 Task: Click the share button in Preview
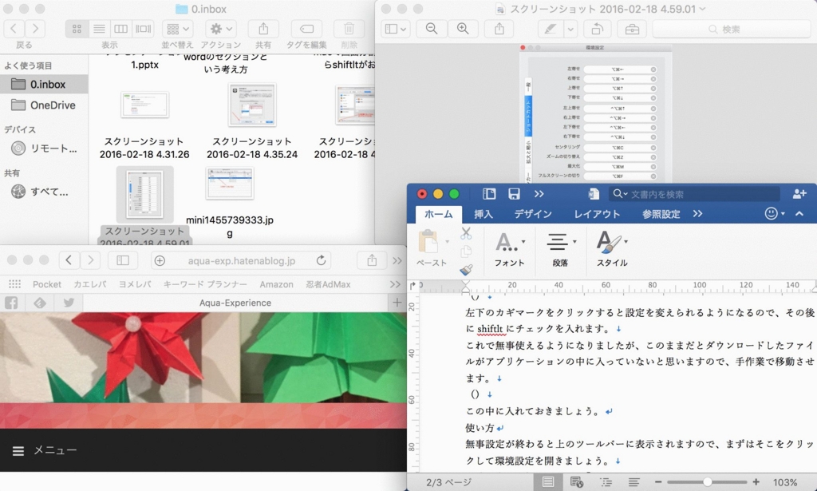[x=499, y=29]
